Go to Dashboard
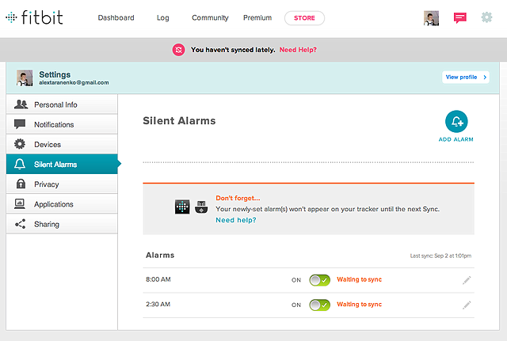The height and width of the screenshot is (341, 507). click(x=116, y=17)
